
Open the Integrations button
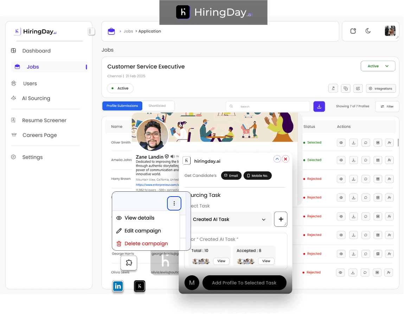[381, 88]
